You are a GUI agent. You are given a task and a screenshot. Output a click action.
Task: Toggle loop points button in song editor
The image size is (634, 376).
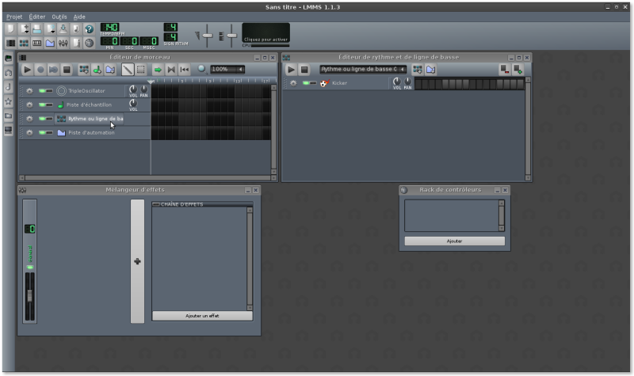(x=171, y=70)
